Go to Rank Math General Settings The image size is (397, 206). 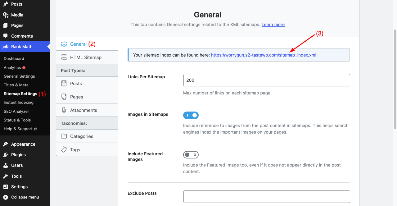19,76
